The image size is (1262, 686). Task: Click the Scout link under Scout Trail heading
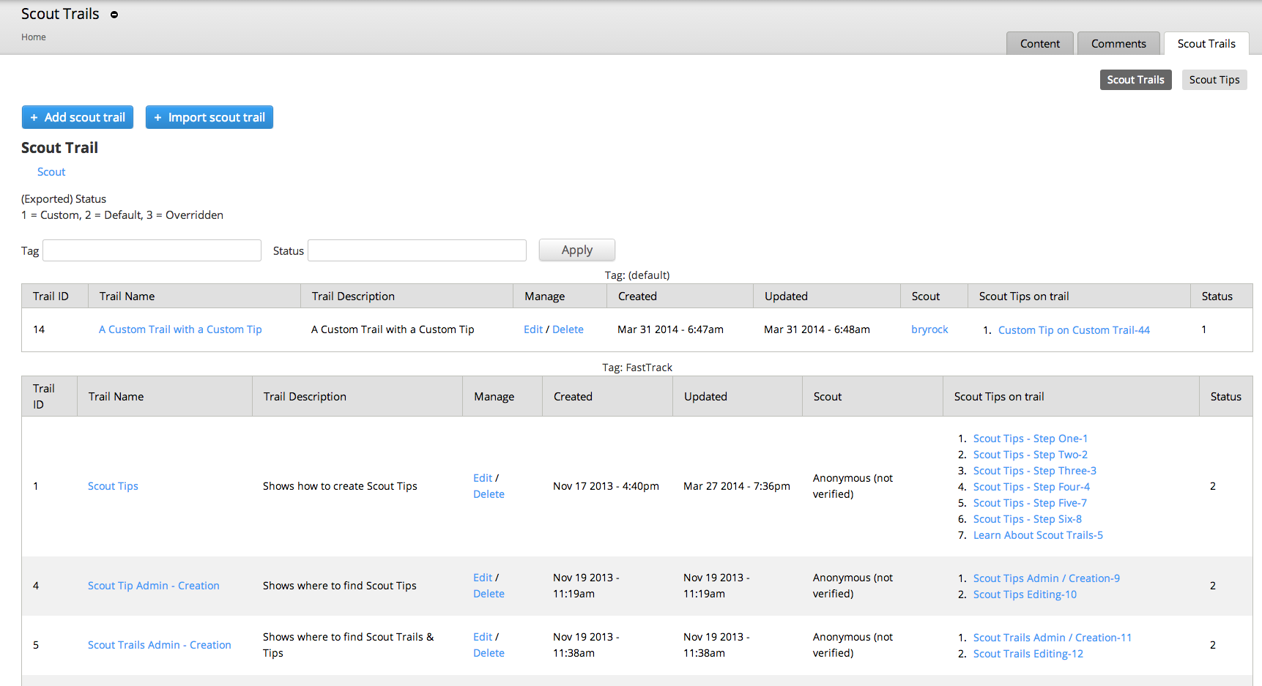point(51,172)
